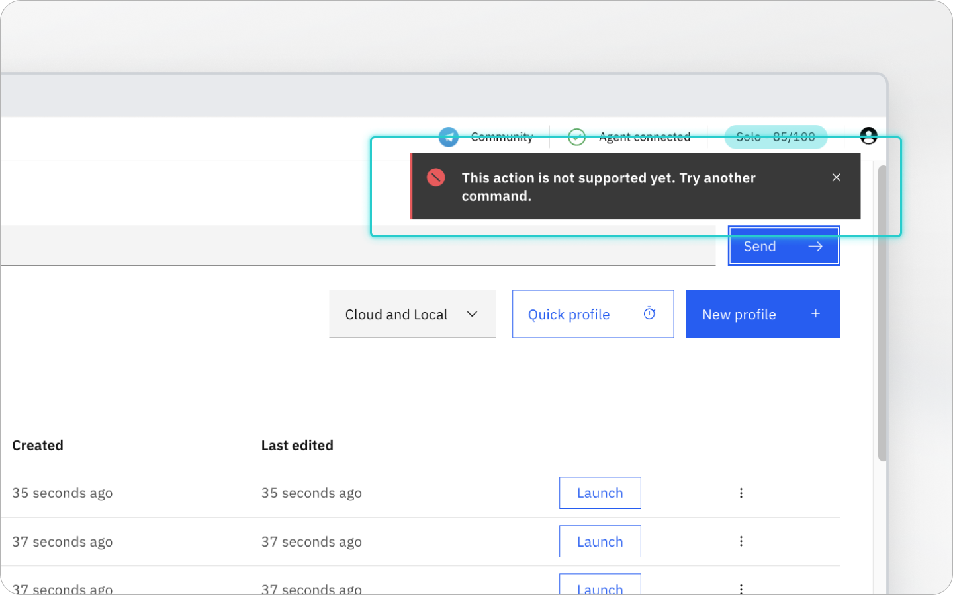
Task: Open the three-dot menu for the first profile row
Action: tap(741, 493)
